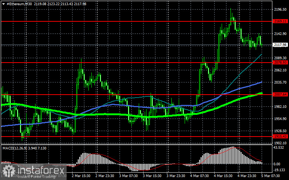This screenshot has width=289, height=180.
Task: Click the 2196.50 price scale label
Action: point(280,10)
